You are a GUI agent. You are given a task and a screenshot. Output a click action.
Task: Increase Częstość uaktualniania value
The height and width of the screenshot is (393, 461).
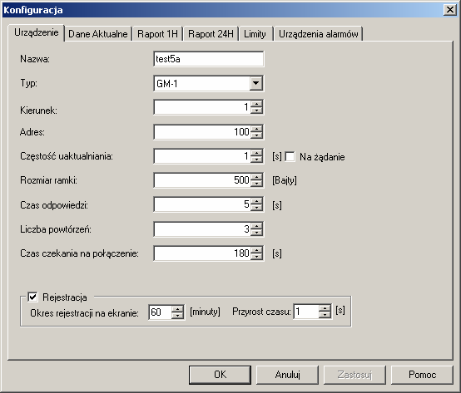point(256,153)
